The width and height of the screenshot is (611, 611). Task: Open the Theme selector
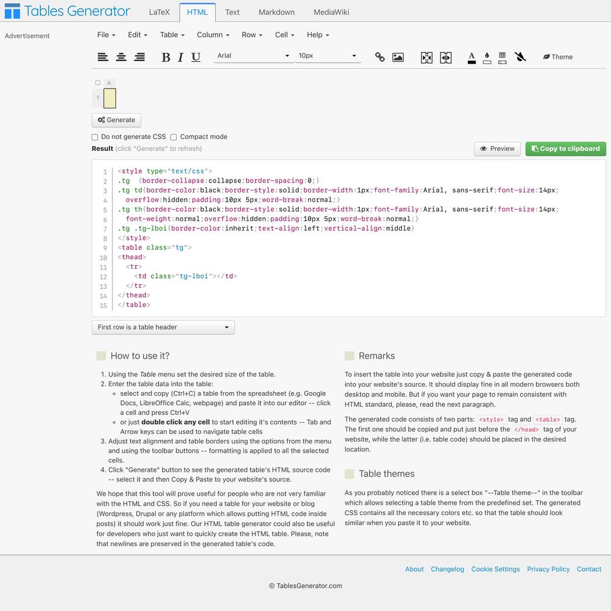(x=558, y=57)
